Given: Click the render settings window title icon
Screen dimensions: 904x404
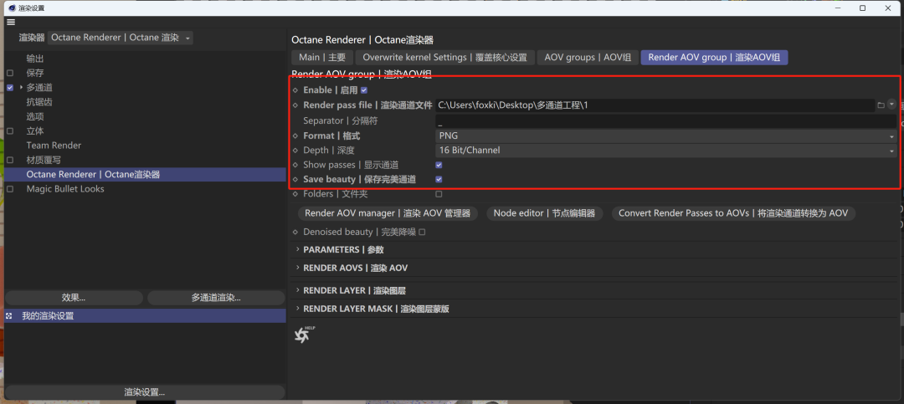Looking at the screenshot, I should point(12,8).
